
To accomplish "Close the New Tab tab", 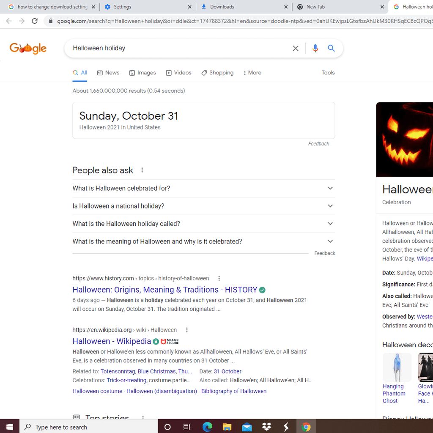I will [382, 7].
